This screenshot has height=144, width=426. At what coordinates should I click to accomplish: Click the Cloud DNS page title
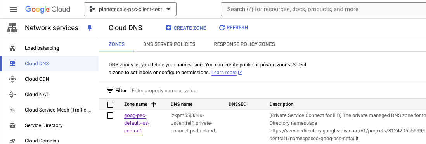tap(125, 28)
